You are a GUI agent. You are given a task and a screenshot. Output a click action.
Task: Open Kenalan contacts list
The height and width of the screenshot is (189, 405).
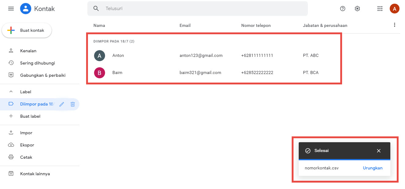pos(28,51)
